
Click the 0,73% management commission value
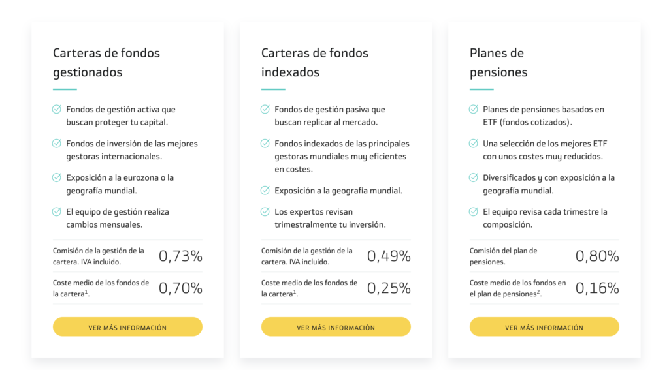pyautogui.click(x=180, y=256)
